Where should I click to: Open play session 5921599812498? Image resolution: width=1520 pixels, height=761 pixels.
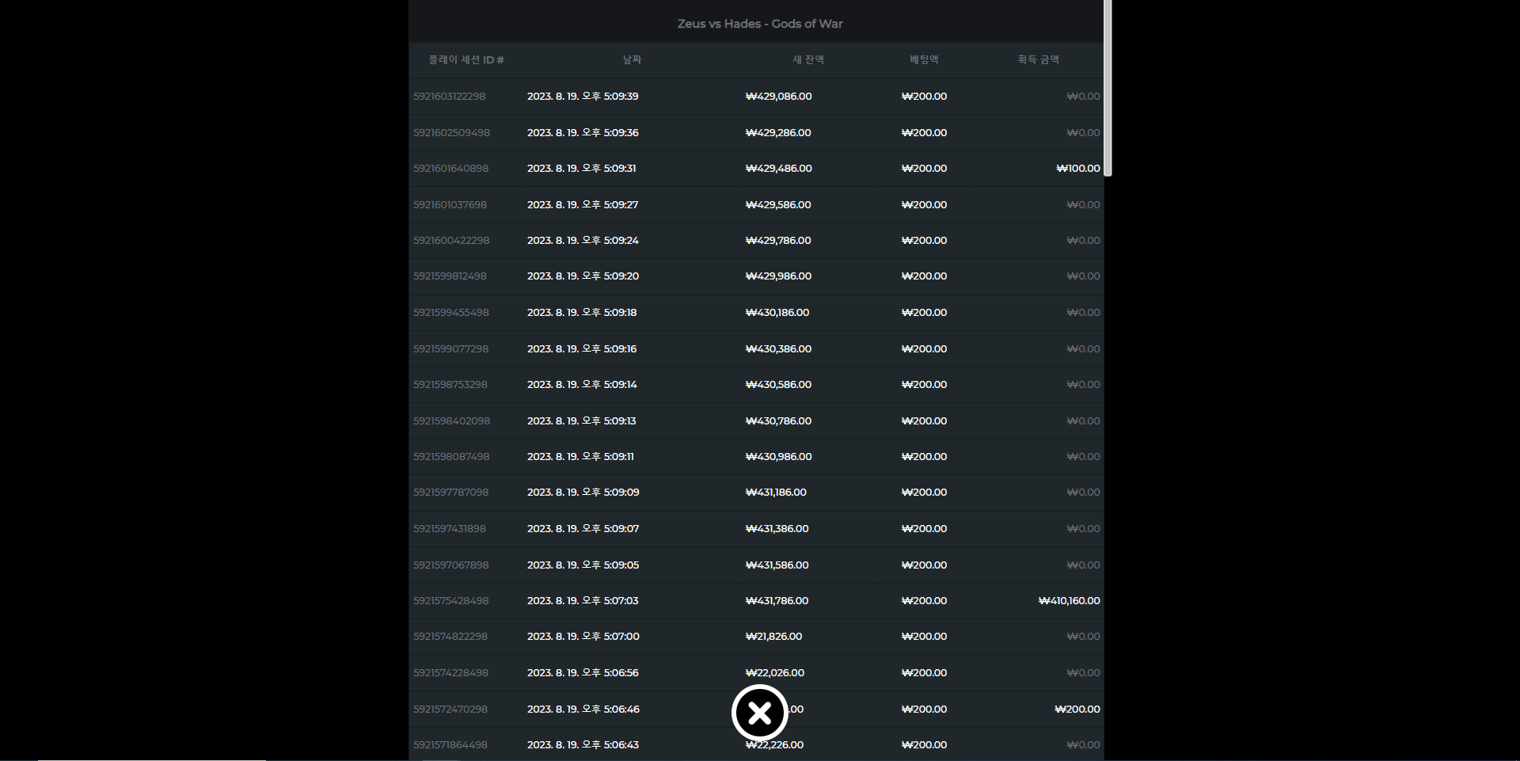(x=450, y=276)
